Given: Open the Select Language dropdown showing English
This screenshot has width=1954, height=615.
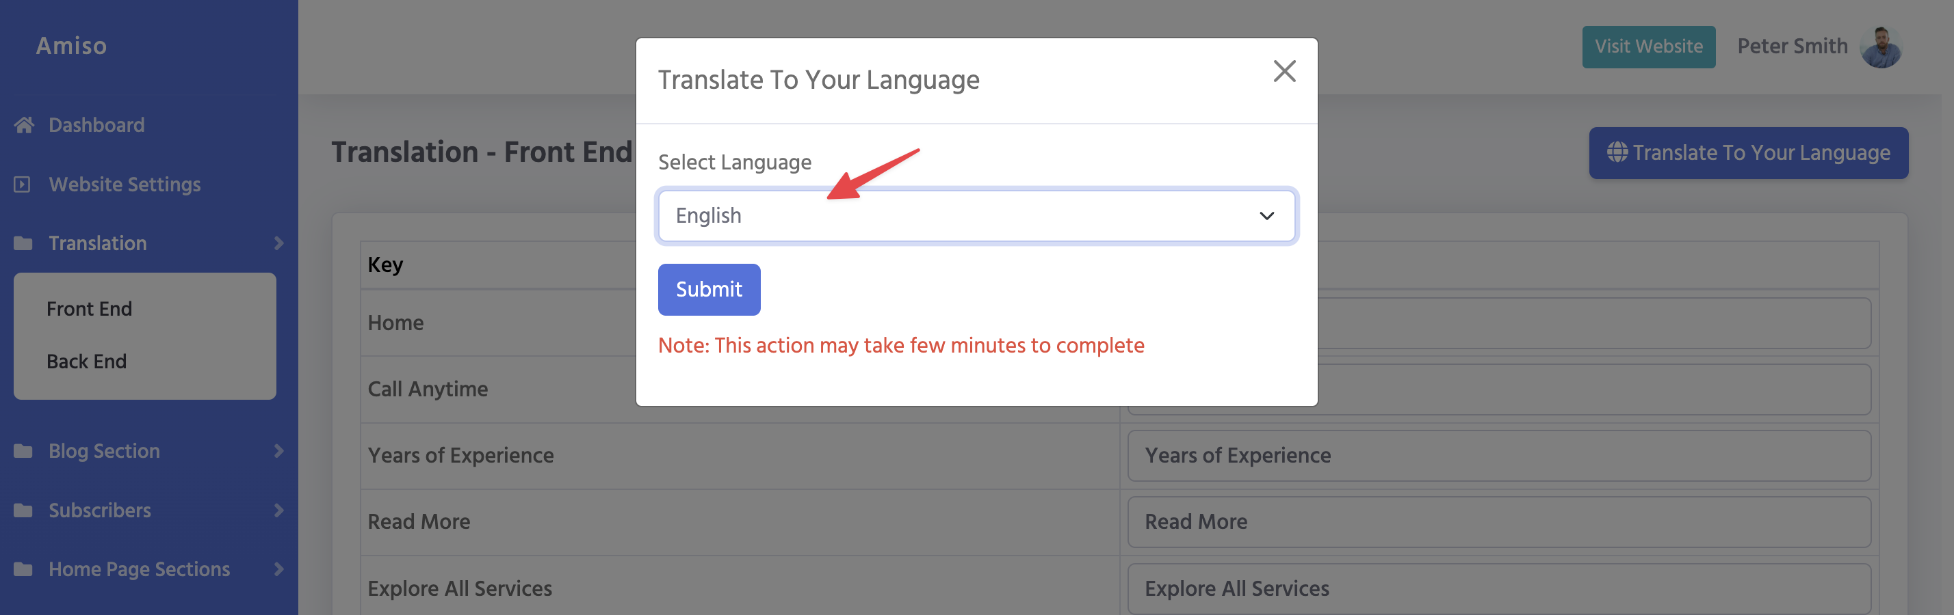Looking at the screenshot, I should 976,216.
